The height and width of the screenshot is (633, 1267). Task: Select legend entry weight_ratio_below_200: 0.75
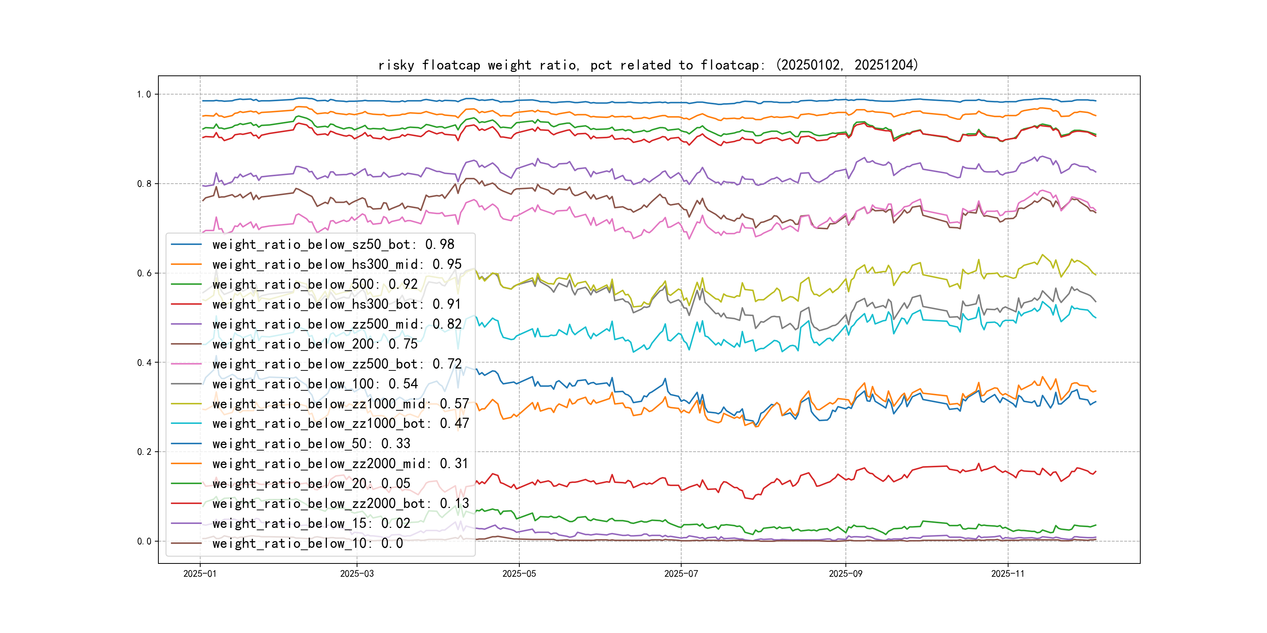click(x=315, y=344)
